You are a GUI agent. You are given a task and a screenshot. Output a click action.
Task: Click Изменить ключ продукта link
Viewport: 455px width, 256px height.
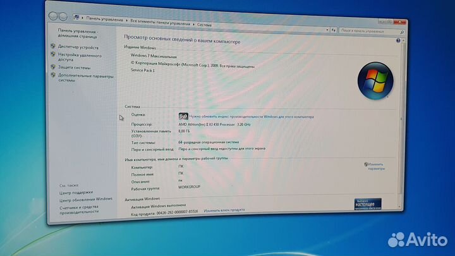224,210
